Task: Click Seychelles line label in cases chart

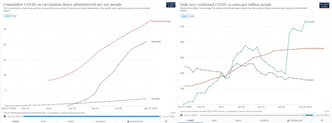Action: 310,22
